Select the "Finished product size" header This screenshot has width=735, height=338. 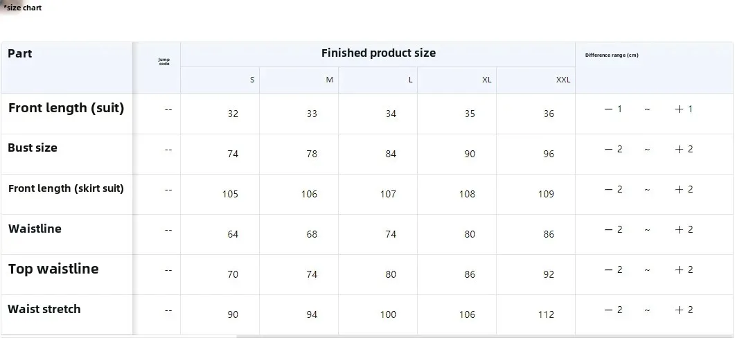pos(378,53)
